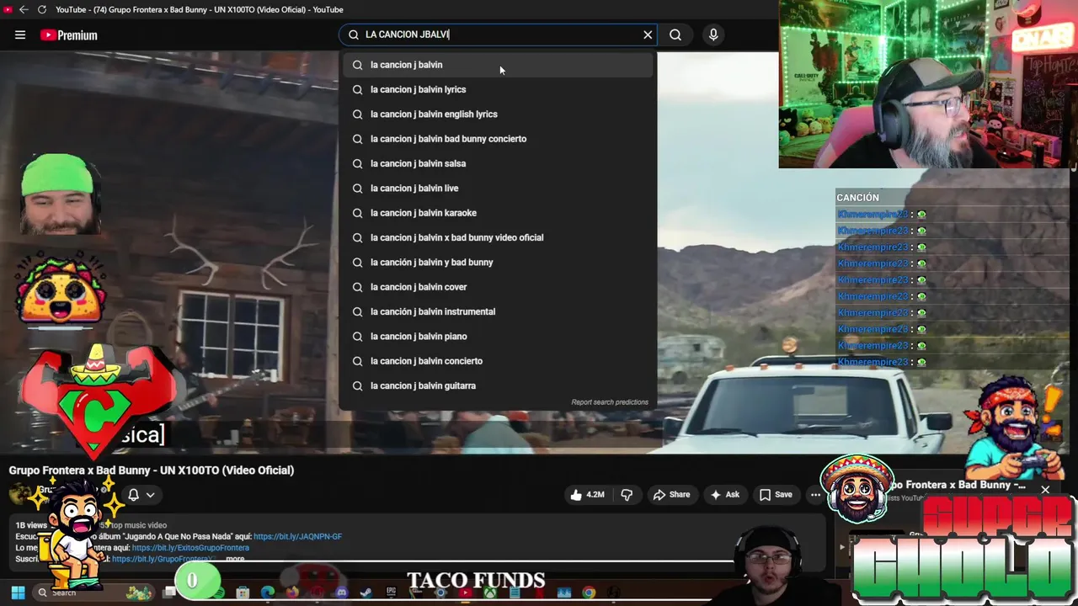Clear the search box with the X
The width and height of the screenshot is (1078, 606).
pos(648,35)
